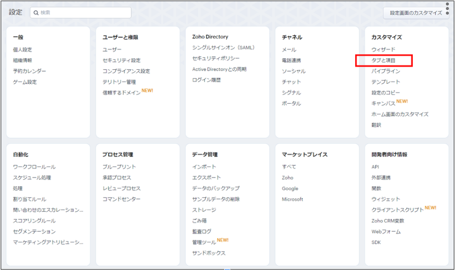Open API under 開発者向け情報

pos(375,167)
